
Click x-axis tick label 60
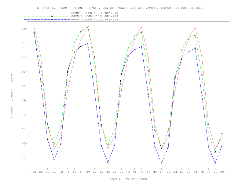click(168, 172)
